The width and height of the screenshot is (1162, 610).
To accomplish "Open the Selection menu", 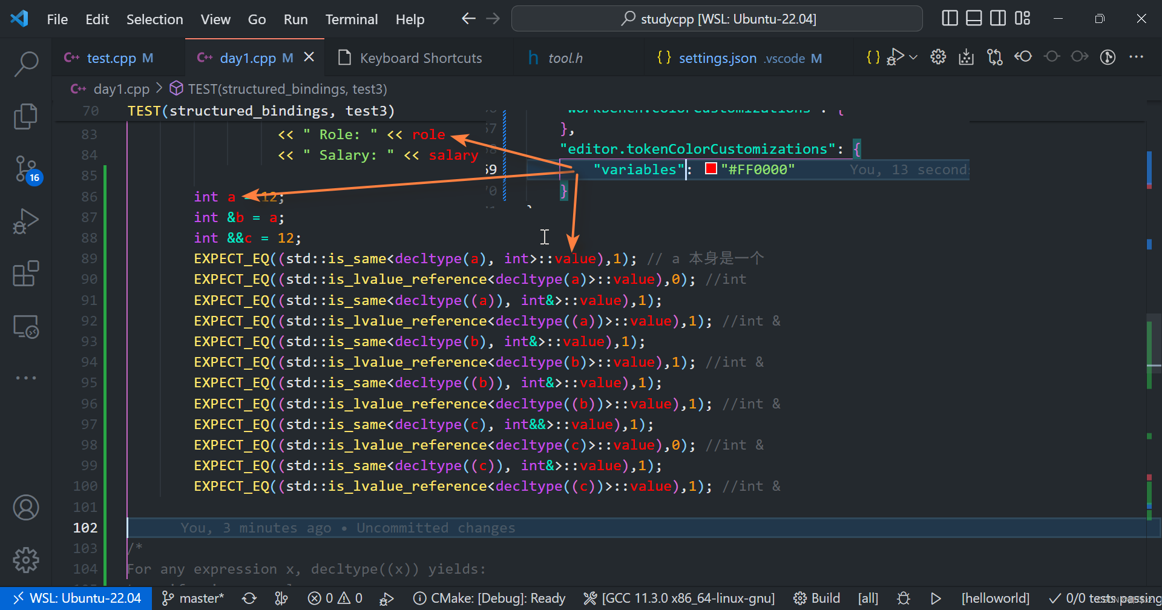I will click(154, 19).
